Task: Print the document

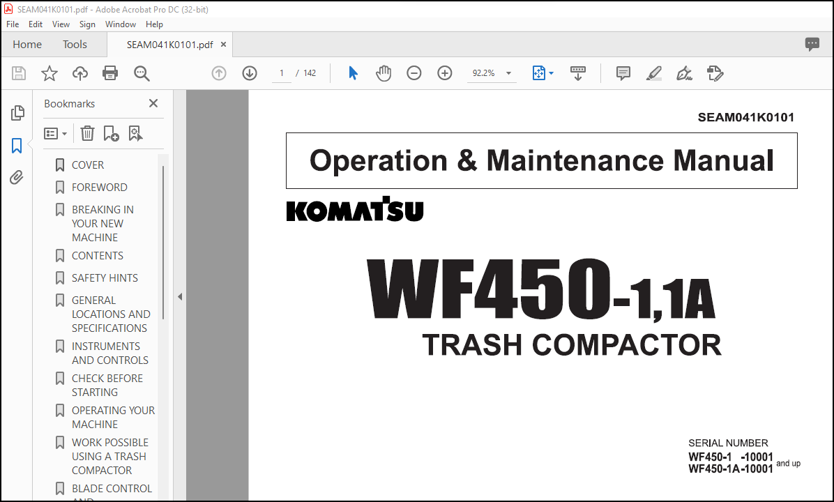Action: coord(110,73)
